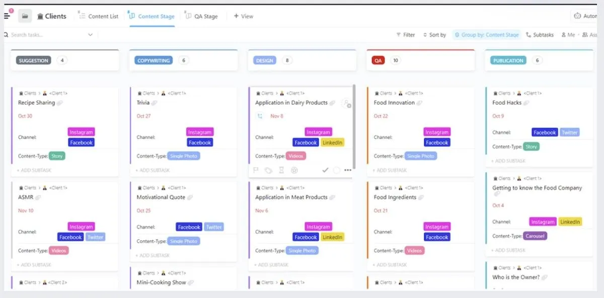Click the LinkedIn tag on Meat Products card
604x298 pixels.
pyautogui.click(x=333, y=237)
